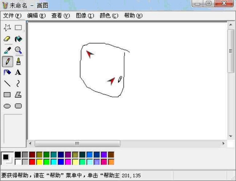The width and height of the screenshot is (236, 181).
Task: Pick the brown color swatch
Action: click(111, 155)
